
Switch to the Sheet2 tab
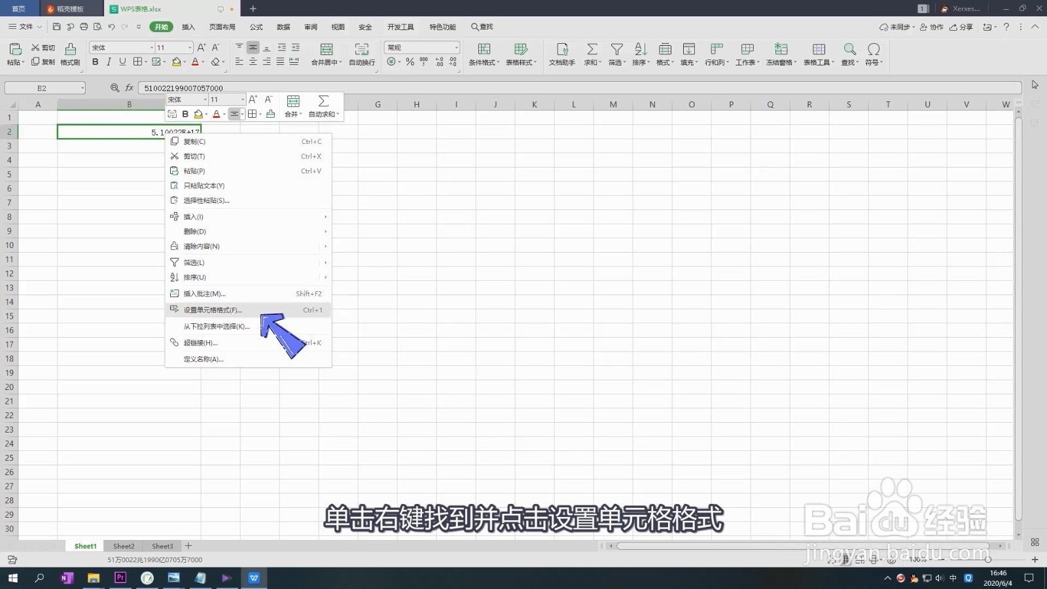click(x=124, y=546)
